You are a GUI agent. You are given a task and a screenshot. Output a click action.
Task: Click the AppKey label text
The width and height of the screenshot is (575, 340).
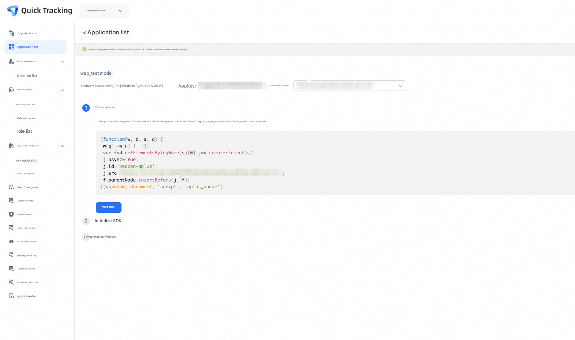(187, 86)
